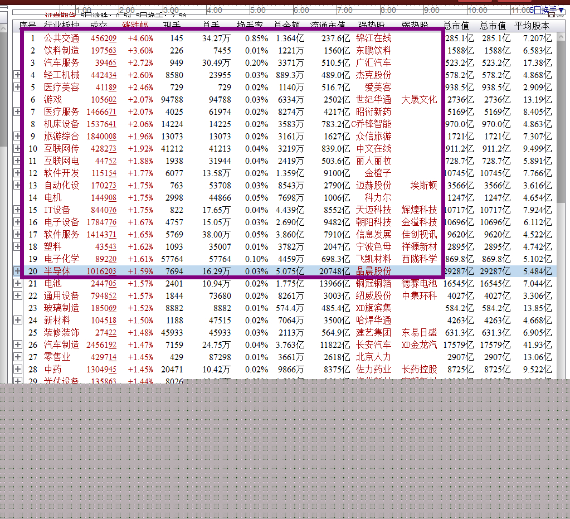Screen dimensions: 570x519
Task: Expand the 半导体 sector row
Action: 17,271
